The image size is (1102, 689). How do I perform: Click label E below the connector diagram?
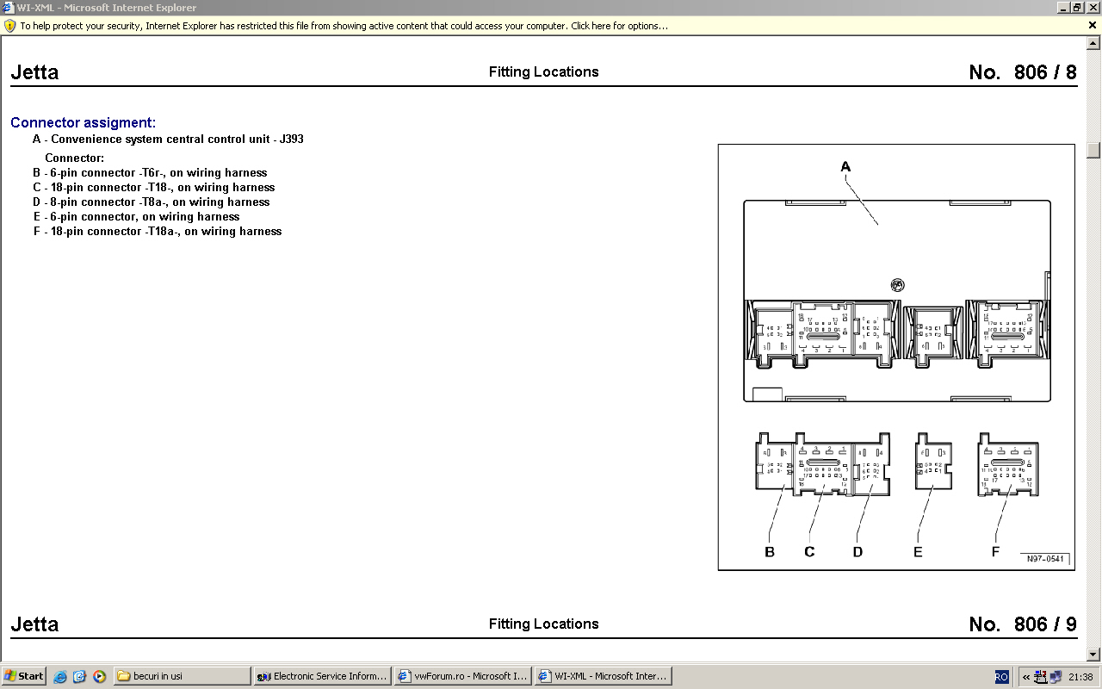point(918,552)
